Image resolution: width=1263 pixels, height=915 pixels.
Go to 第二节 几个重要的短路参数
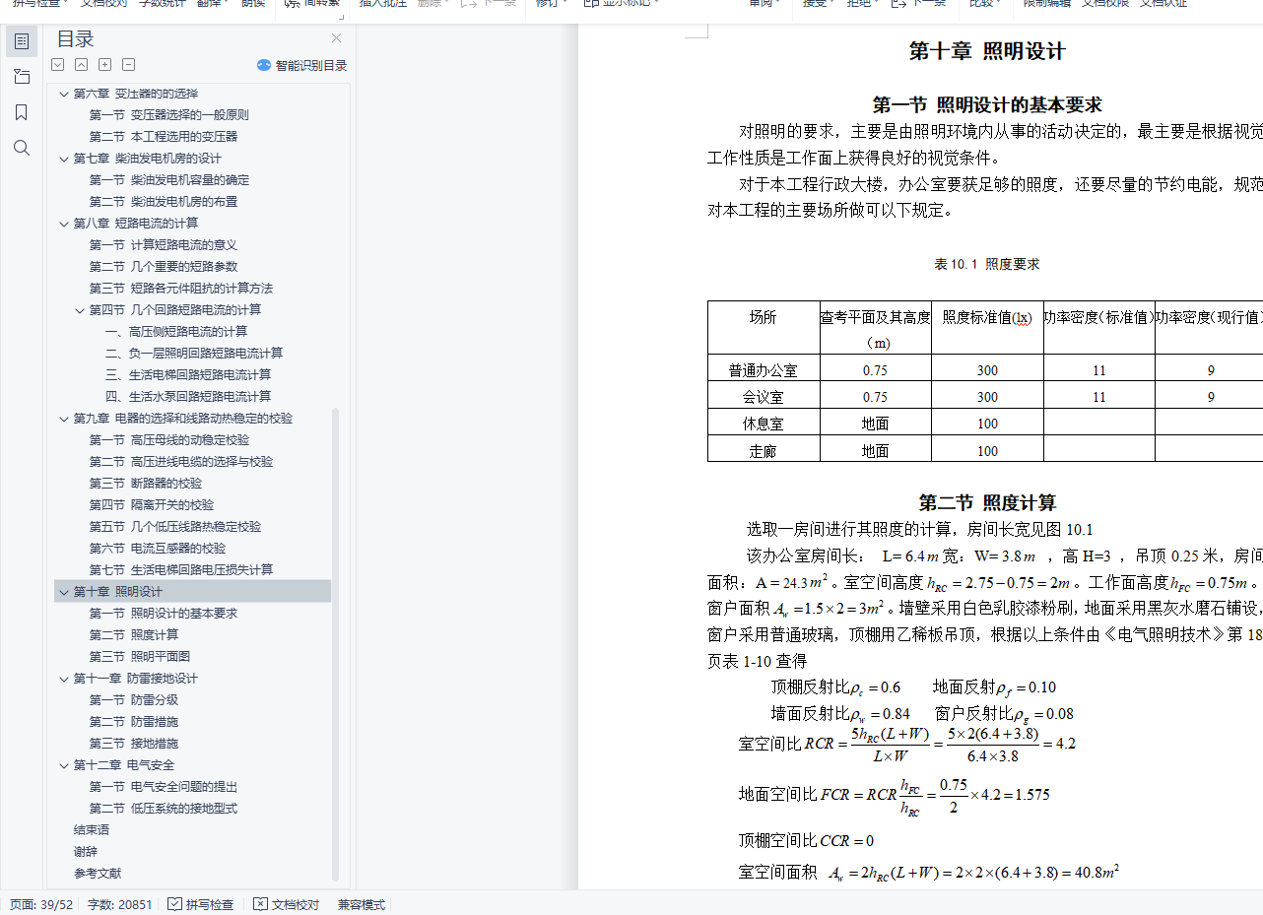[164, 267]
